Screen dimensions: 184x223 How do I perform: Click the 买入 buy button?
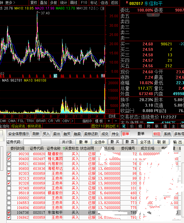(46, 134)
